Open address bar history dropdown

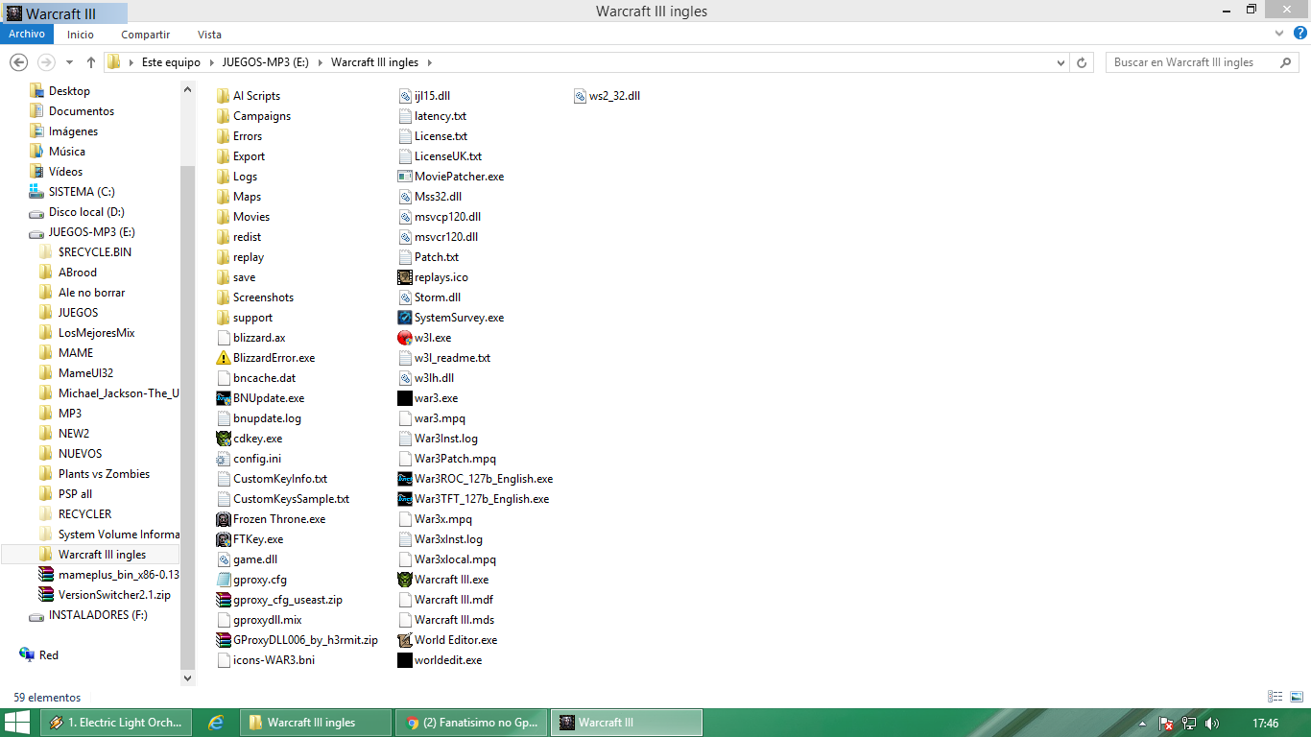[x=1061, y=62]
